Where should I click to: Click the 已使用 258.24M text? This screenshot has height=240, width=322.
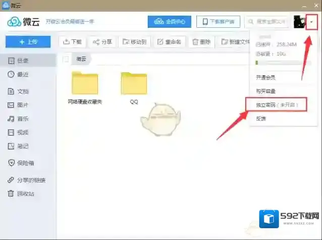(276, 44)
